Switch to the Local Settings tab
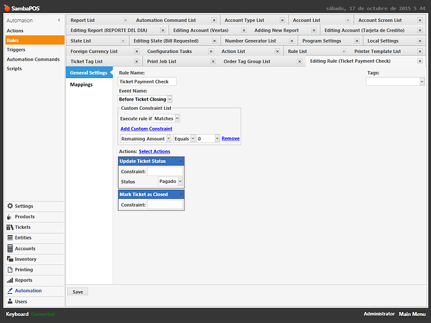The image size is (431, 323). pyautogui.click(x=382, y=41)
